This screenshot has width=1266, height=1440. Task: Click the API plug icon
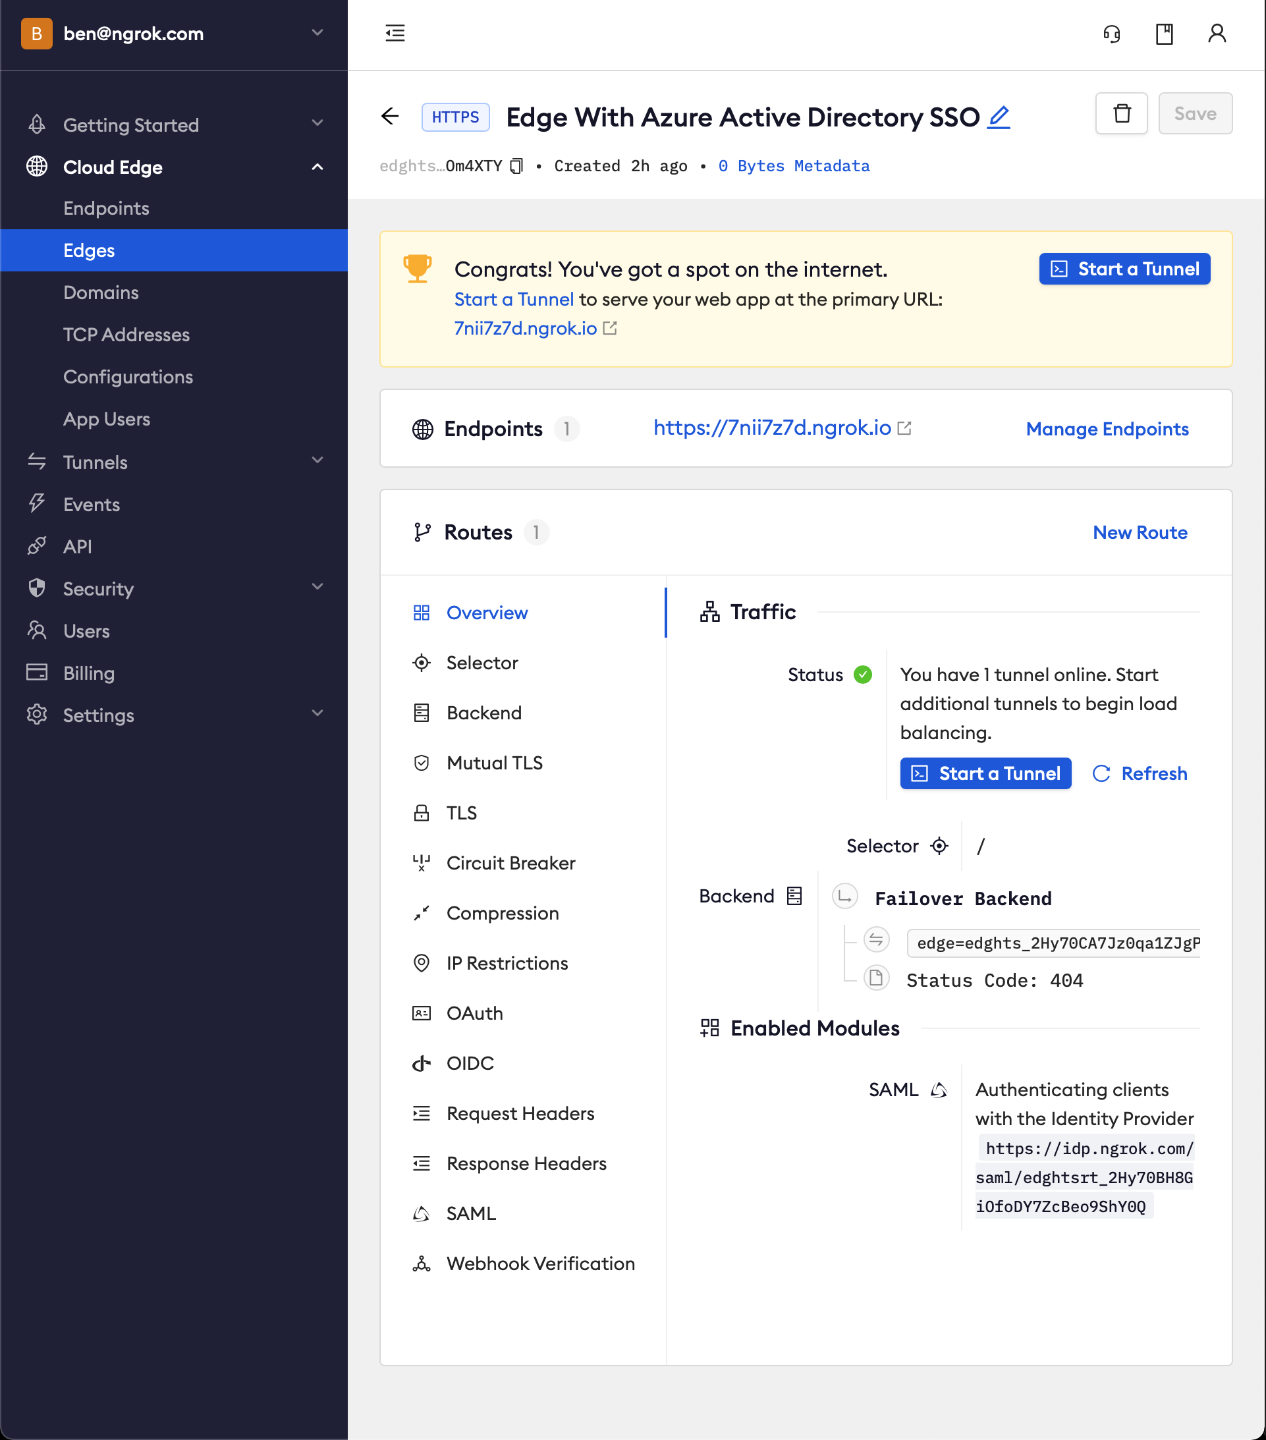[37, 546]
